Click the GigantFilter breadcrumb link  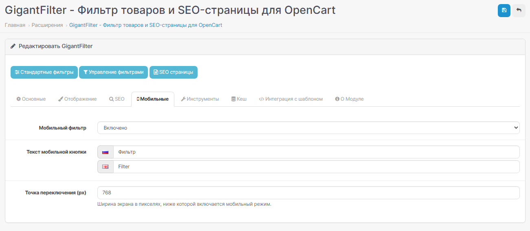(146, 25)
